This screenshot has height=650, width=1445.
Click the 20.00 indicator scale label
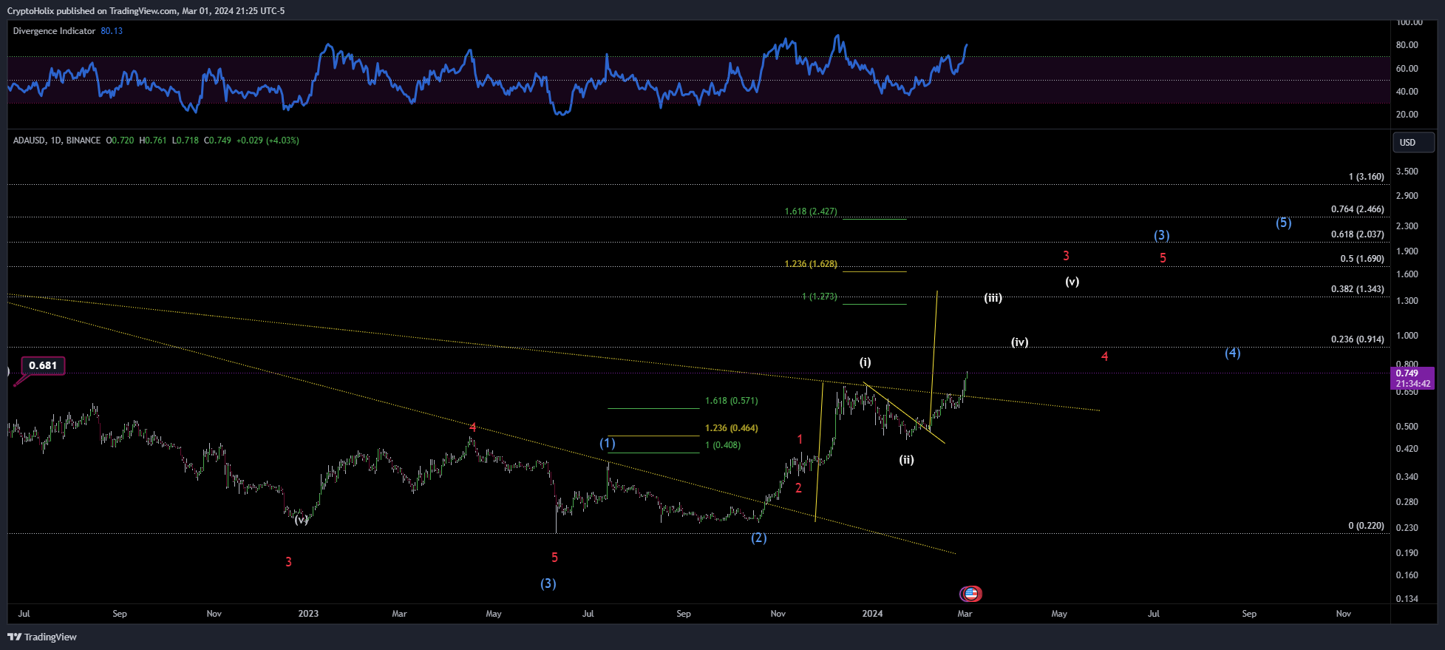(x=1407, y=115)
